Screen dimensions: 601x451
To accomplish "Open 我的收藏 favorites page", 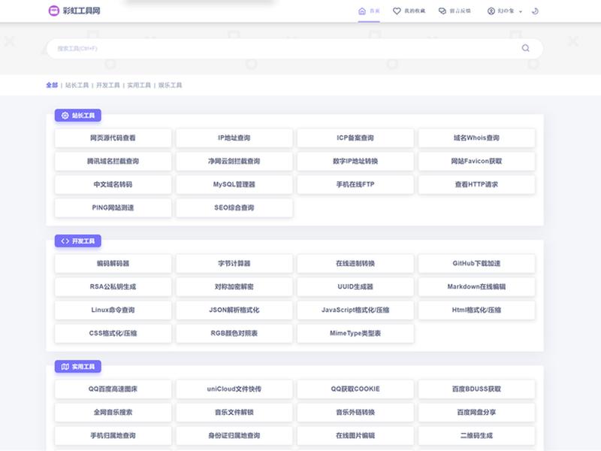I will (x=409, y=11).
